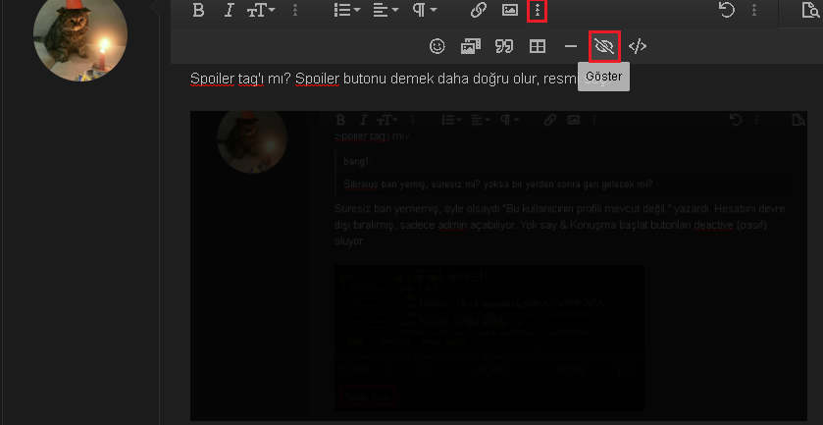
Task: Place cursor in "Spoiler tag'ı mı?" text line
Action: pyautogui.click(x=240, y=79)
